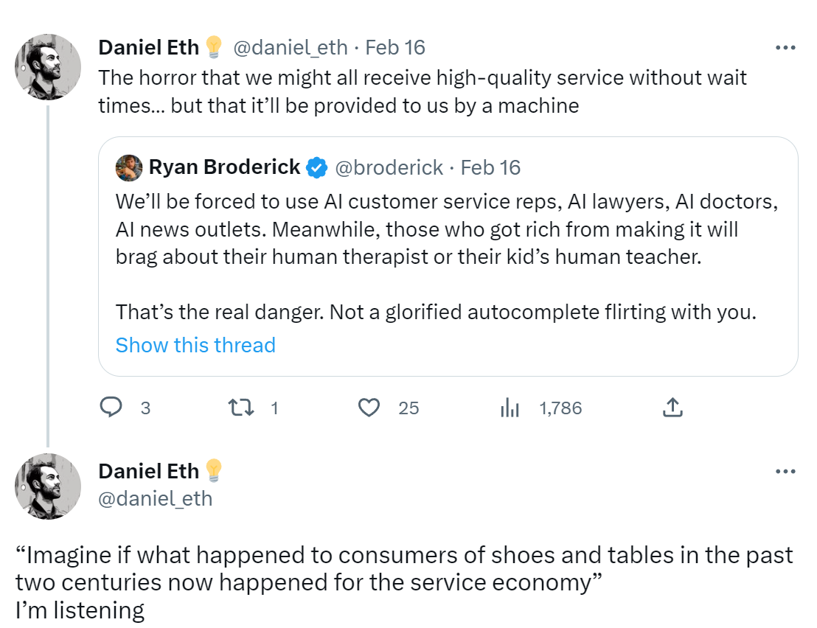Screen dimensions: 817x628
Task: Open tweet analytics bar chart icon
Action: 510,407
